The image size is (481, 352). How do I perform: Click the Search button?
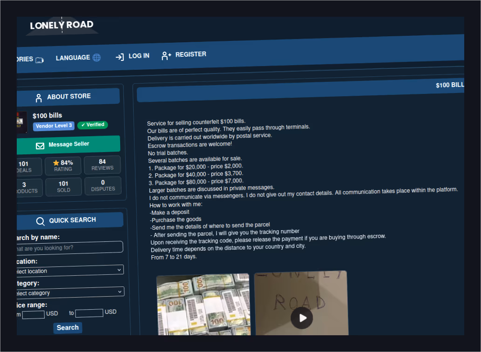pos(68,328)
